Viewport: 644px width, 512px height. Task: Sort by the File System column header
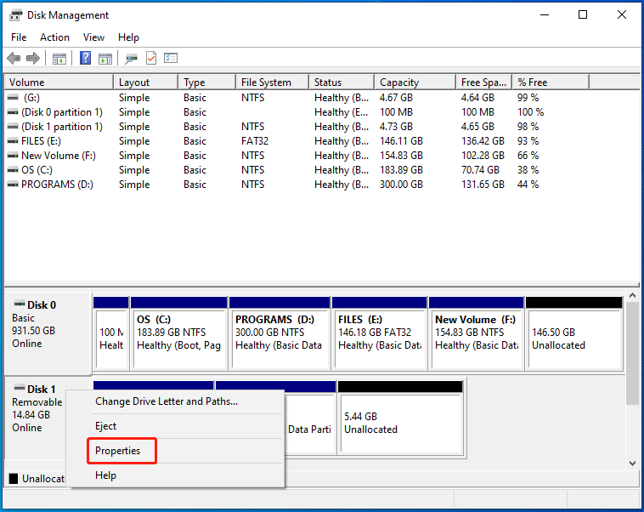pos(273,82)
